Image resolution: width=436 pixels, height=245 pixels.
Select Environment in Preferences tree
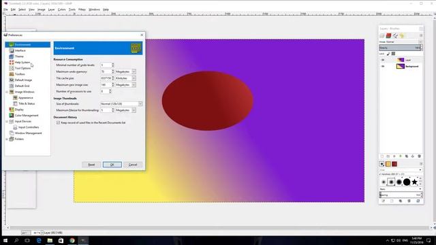point(22,45)
